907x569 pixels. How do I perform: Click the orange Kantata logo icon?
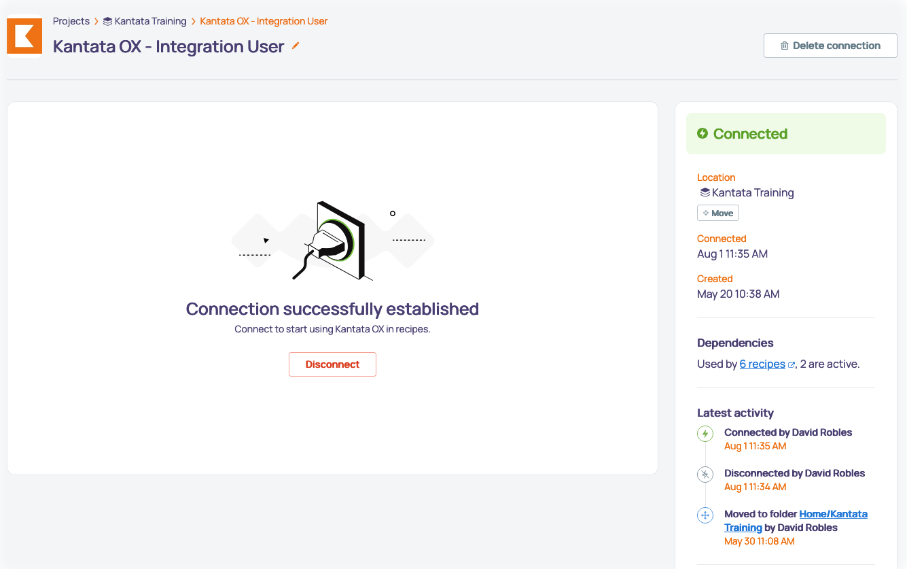24,36
